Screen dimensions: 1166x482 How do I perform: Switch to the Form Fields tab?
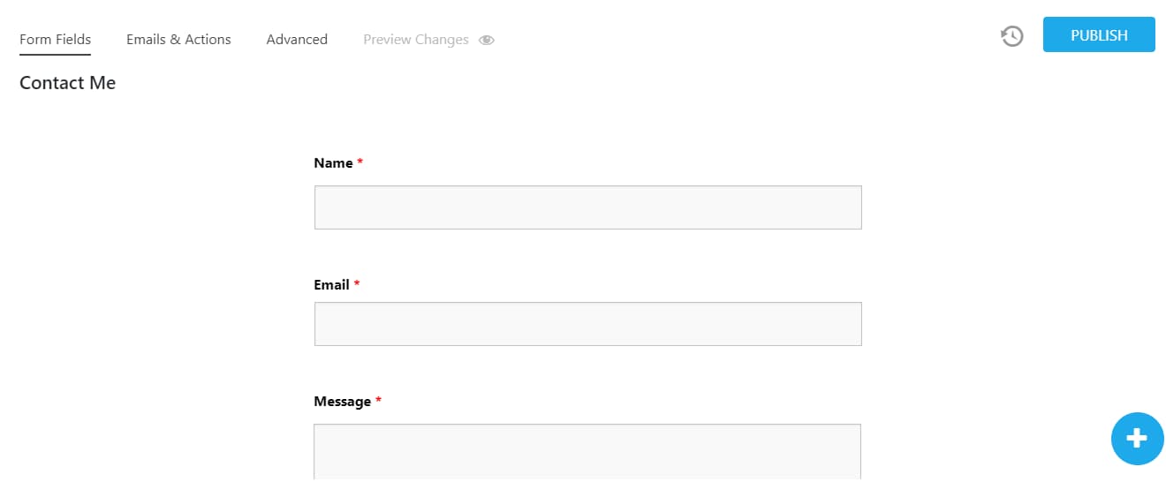(x=55, y=40)
